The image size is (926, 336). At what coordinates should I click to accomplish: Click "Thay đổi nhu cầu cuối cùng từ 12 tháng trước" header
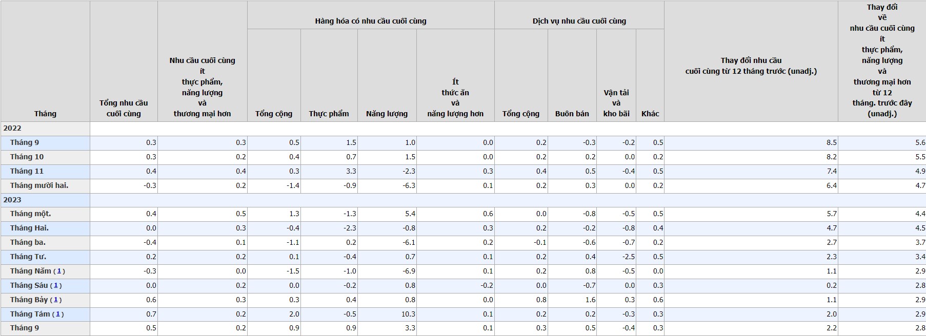point(751,66)
